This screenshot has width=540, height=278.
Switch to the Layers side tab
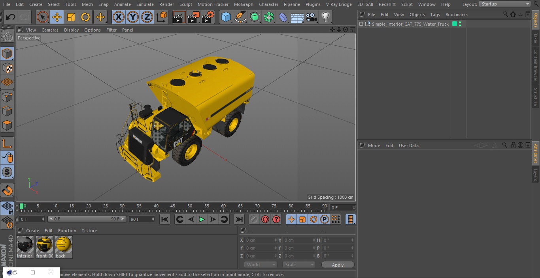(536, 174)
